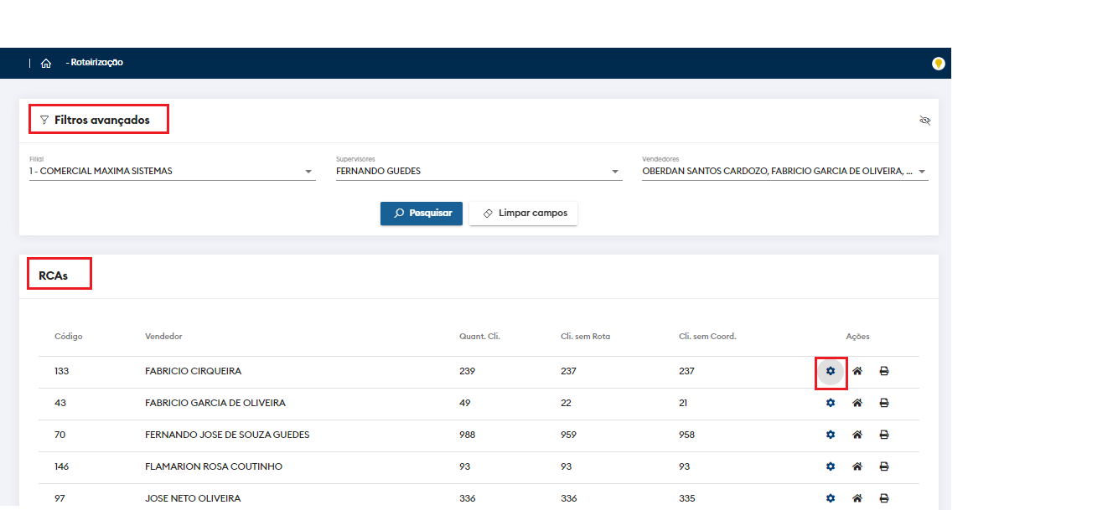Click the home icon in top navigation bar
1118x510 pixels.
tap(46, 64)
